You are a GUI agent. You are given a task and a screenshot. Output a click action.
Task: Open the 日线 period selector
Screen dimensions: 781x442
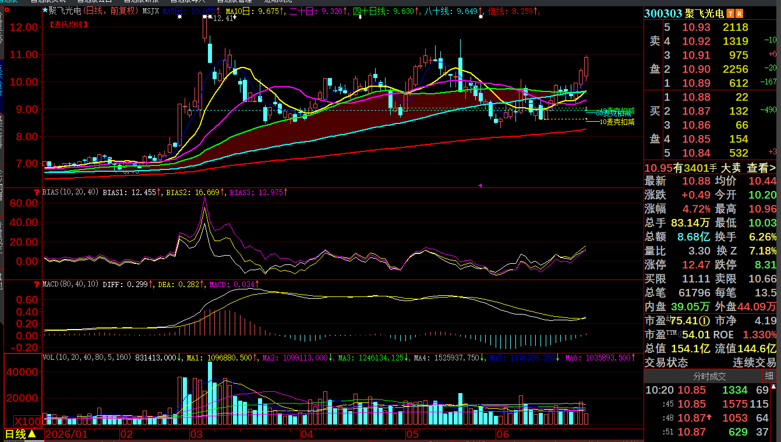tap(20, 434)
